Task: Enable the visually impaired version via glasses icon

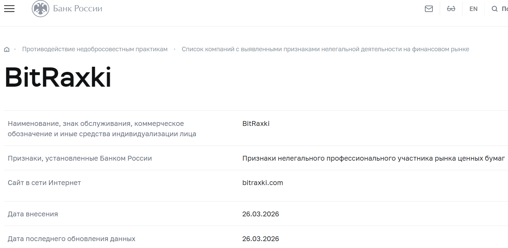Action: coord(451,9)
